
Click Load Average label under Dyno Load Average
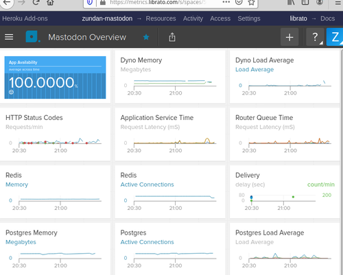click(255, 69)
